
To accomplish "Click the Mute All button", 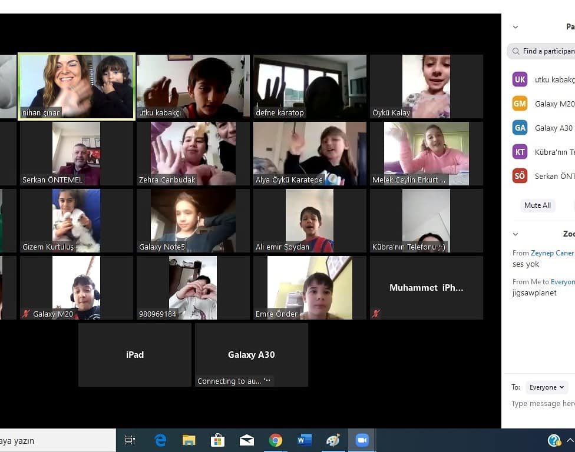I will pos(537,205).
